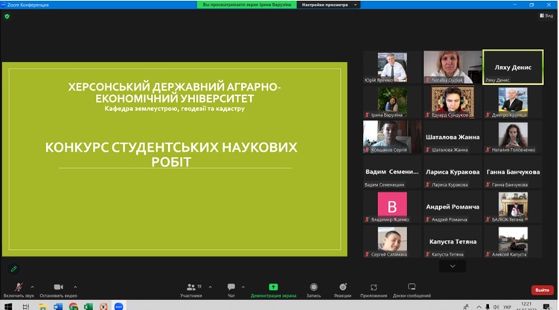Select Алексей Капуста participant thumbnail
The image size is (559, 310).
pyautogui.click(x=513, y=242)
